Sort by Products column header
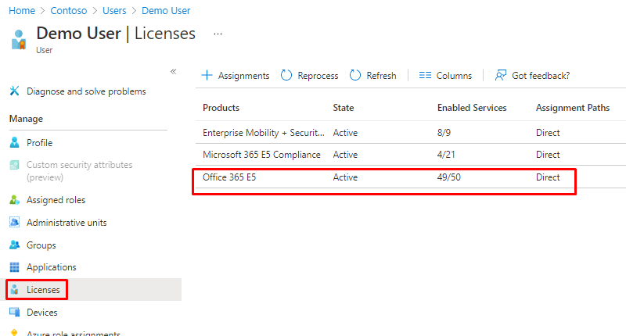This screenshot has height=336, width=626. 221,108
